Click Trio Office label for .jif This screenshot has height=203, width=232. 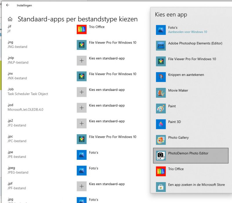coord(97,27)
